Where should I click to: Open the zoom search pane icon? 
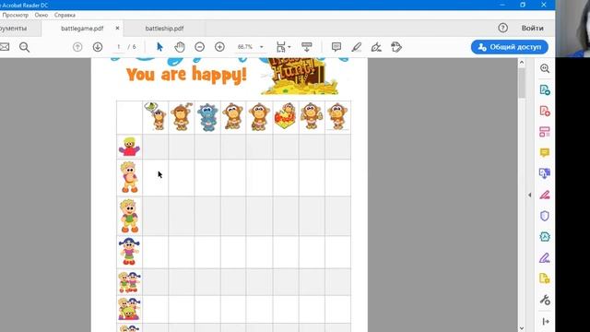(x=545, y=68)
